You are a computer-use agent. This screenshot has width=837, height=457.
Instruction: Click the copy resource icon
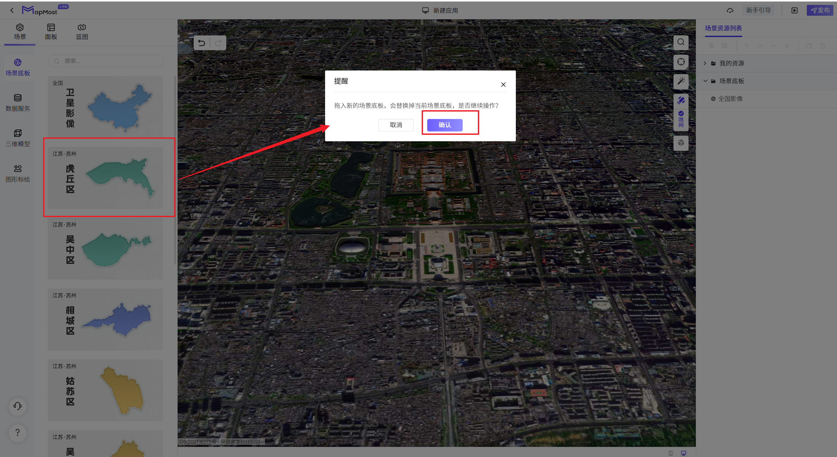point(809,46)
